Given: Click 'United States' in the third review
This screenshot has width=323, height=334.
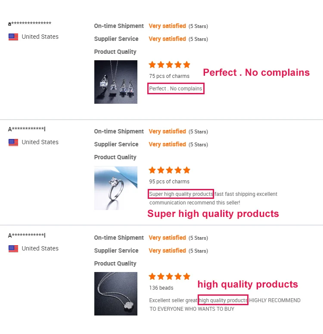Looking at the screenshot, I should coord(40,248).
